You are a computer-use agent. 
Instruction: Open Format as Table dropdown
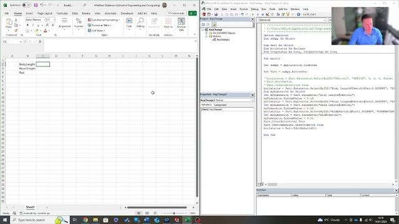pos(100,25)
